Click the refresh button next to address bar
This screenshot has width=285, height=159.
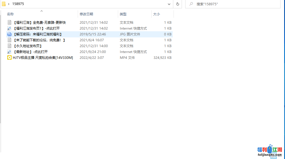point(177,4)
